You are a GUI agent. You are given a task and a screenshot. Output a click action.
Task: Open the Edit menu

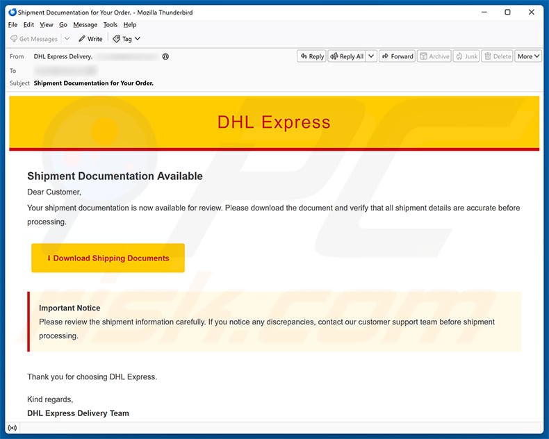coord(28,25)
